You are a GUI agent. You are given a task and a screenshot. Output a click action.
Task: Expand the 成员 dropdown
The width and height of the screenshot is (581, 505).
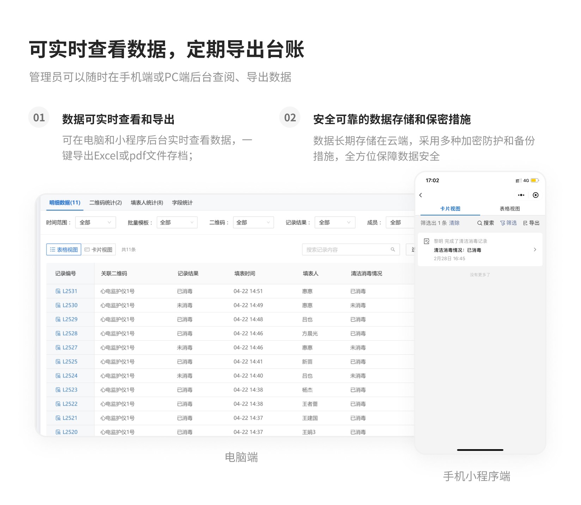(400, 223)
